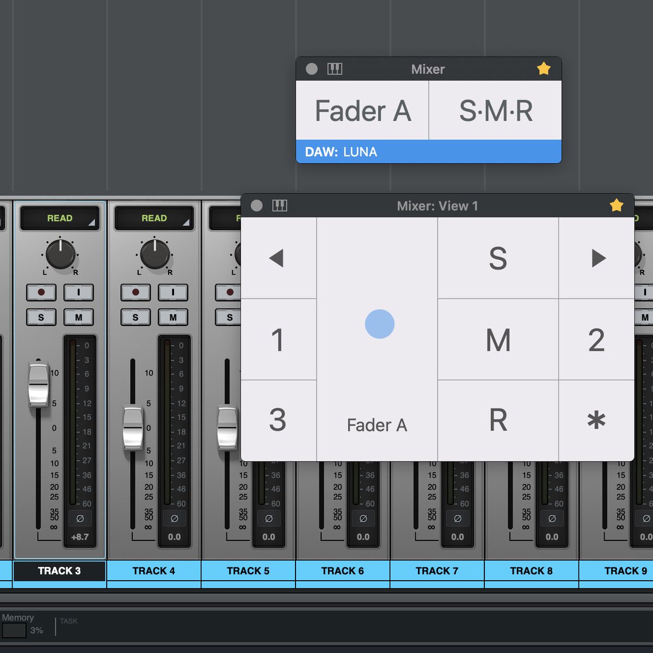Image resolution: width=653 pixels, height=653 pixels.
Task: Select the TRACK 4 name label
Action: 154,571
